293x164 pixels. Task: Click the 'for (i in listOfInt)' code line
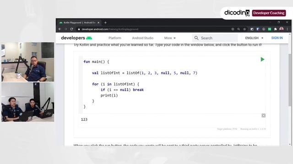[x=115, y=84]
